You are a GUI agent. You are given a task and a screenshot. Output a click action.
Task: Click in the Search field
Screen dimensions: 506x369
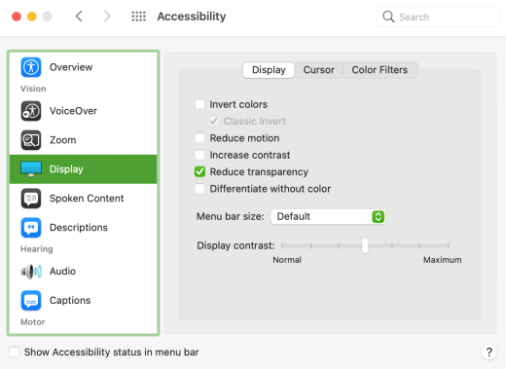438,17
